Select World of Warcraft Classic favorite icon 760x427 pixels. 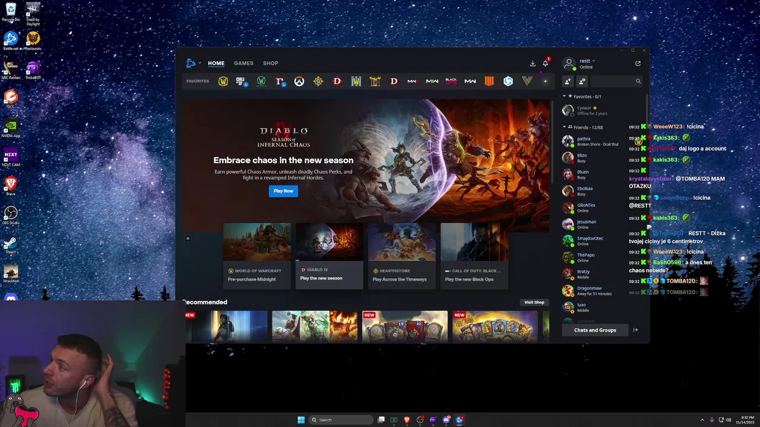tap(261, 81)
